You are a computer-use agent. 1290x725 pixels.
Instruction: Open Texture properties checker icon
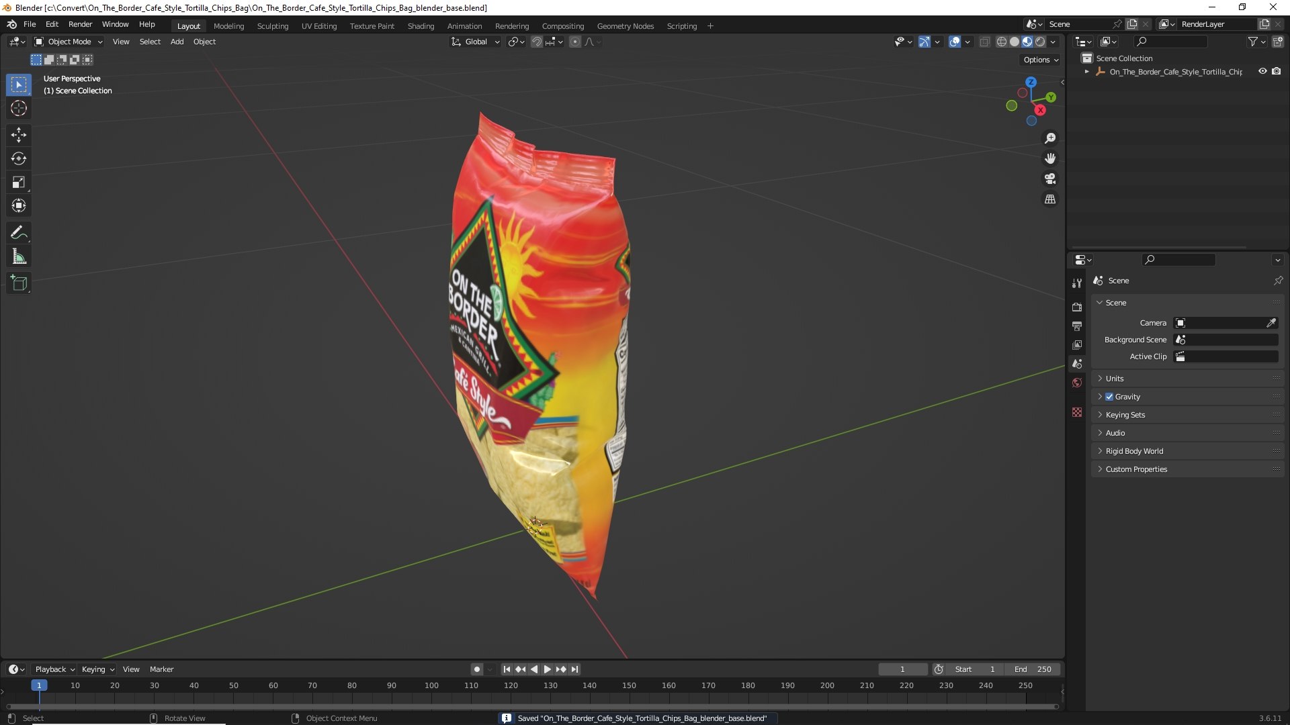pyautogui.click(x=1077, y=412)
